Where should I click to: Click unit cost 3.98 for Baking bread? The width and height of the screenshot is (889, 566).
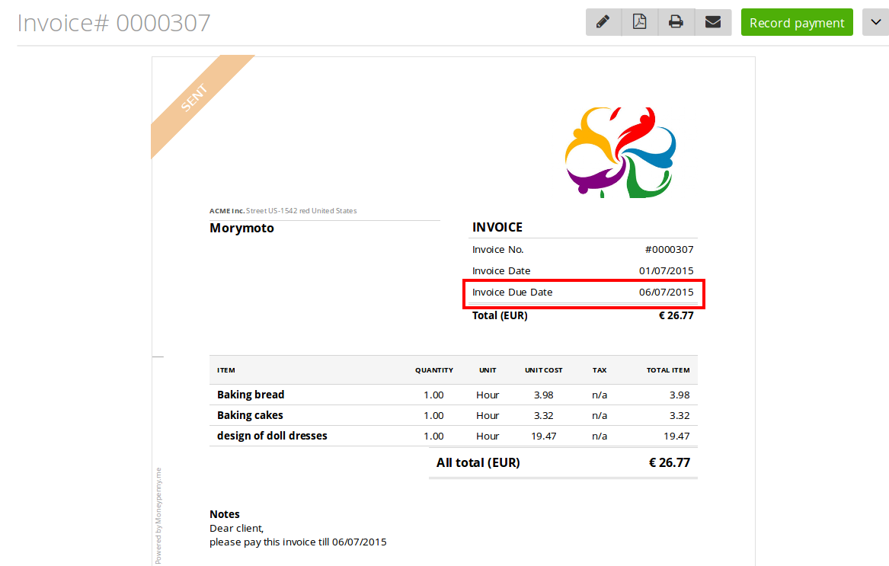[543, 395]
